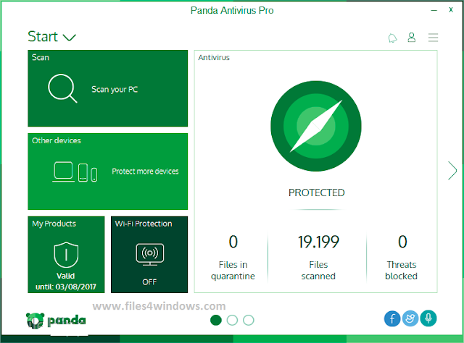Image resolution: width=464 pixels, height=343 pixels.
Task: Select the second page indicator dot
Action: click(x=232, y=320)
